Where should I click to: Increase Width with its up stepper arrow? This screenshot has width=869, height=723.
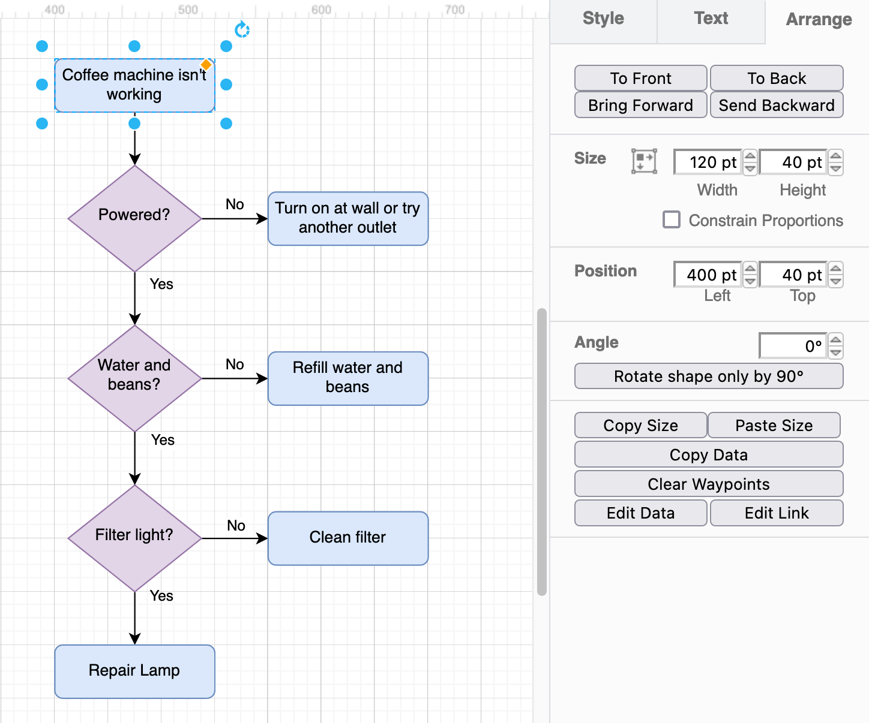click(x=750, y=156)
